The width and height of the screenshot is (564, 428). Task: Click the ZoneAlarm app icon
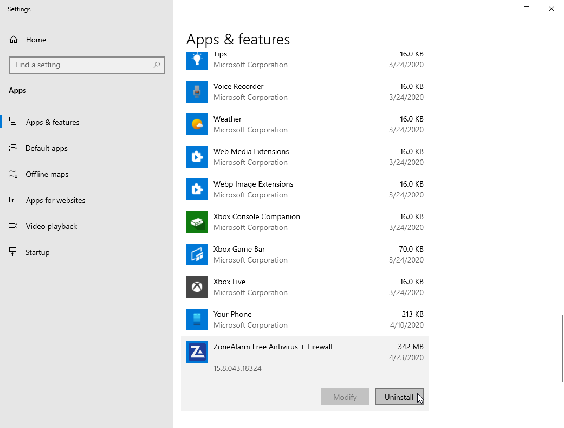tap(197, 352)
